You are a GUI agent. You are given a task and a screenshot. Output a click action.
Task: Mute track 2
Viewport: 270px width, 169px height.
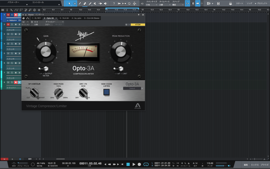(x=8, y=24)
